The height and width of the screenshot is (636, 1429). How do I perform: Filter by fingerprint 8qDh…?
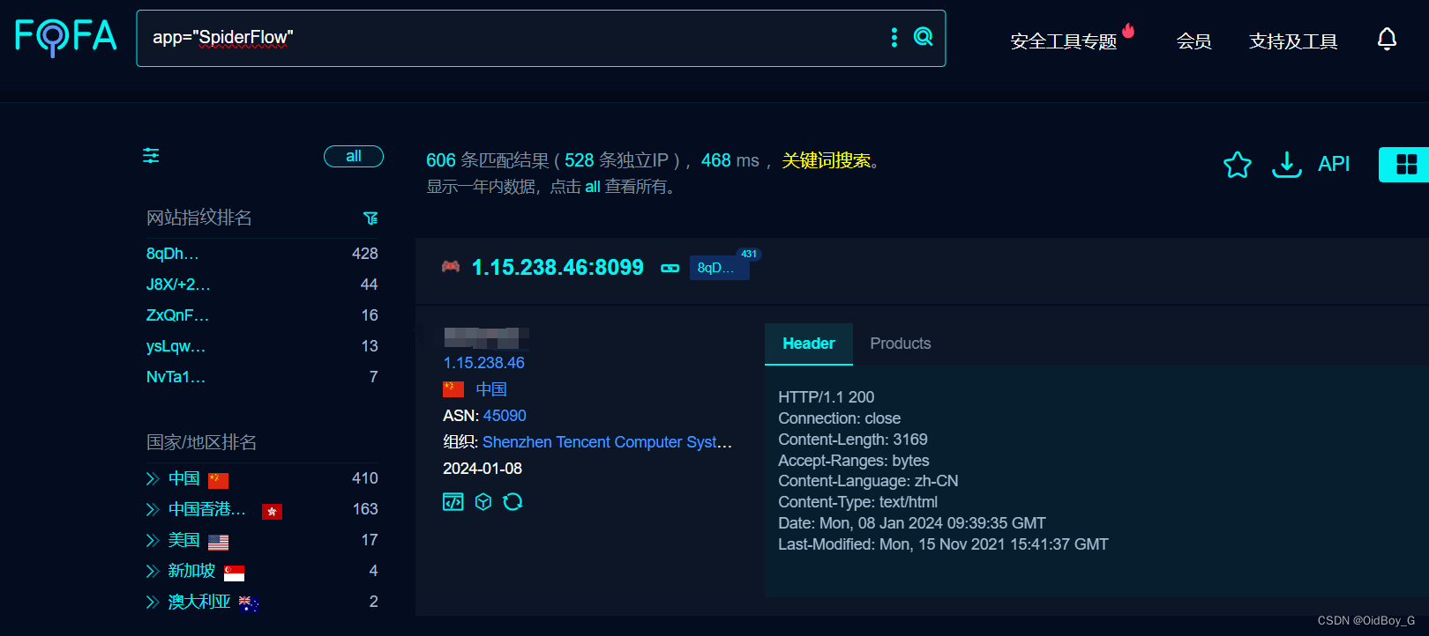(173, 254)
